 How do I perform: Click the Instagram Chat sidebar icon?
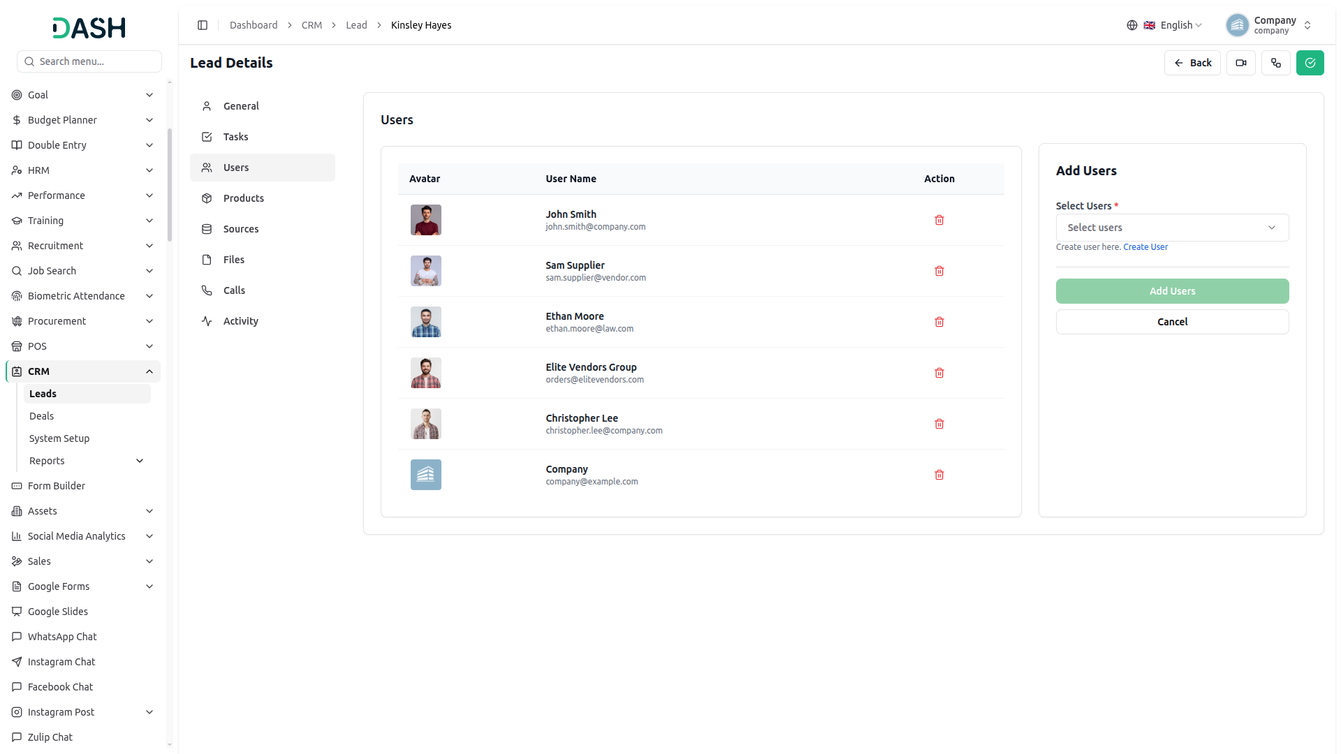pos(17,662)
